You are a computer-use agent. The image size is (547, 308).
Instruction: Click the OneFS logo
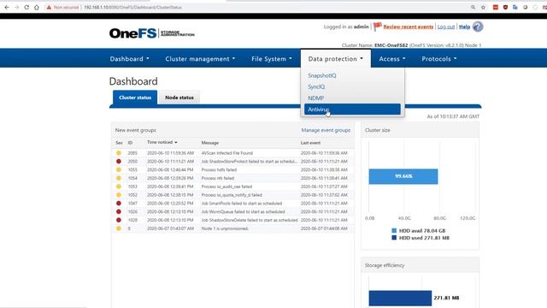click(152, 33)
